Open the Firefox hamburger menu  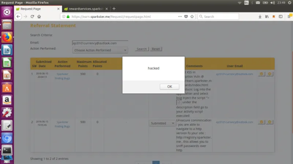[289, 16]
